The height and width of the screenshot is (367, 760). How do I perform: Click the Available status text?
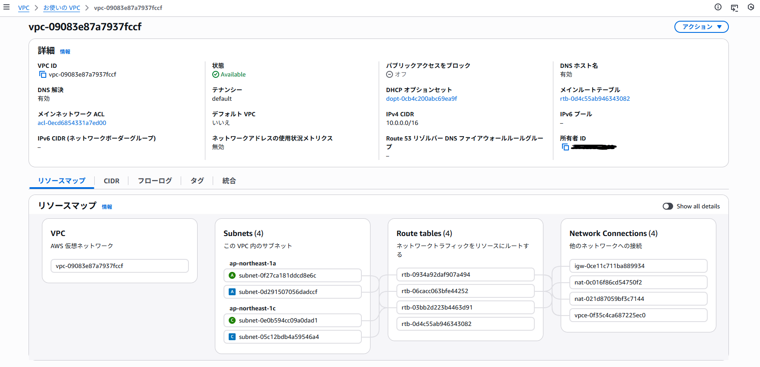pos(233,74)
